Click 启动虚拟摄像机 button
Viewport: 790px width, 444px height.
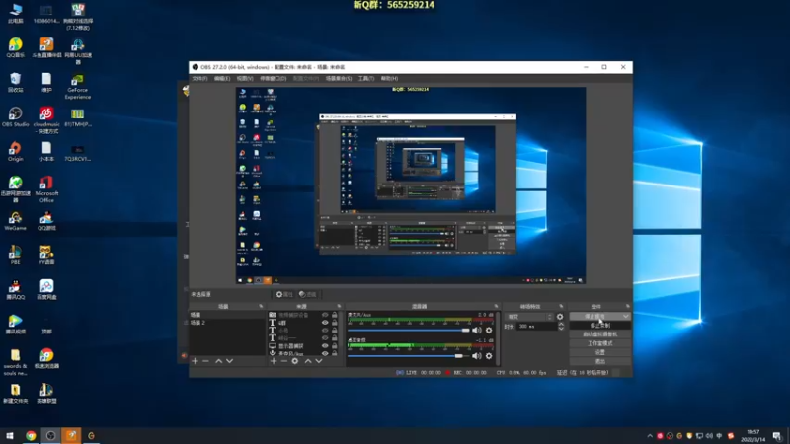coord(600,334)
